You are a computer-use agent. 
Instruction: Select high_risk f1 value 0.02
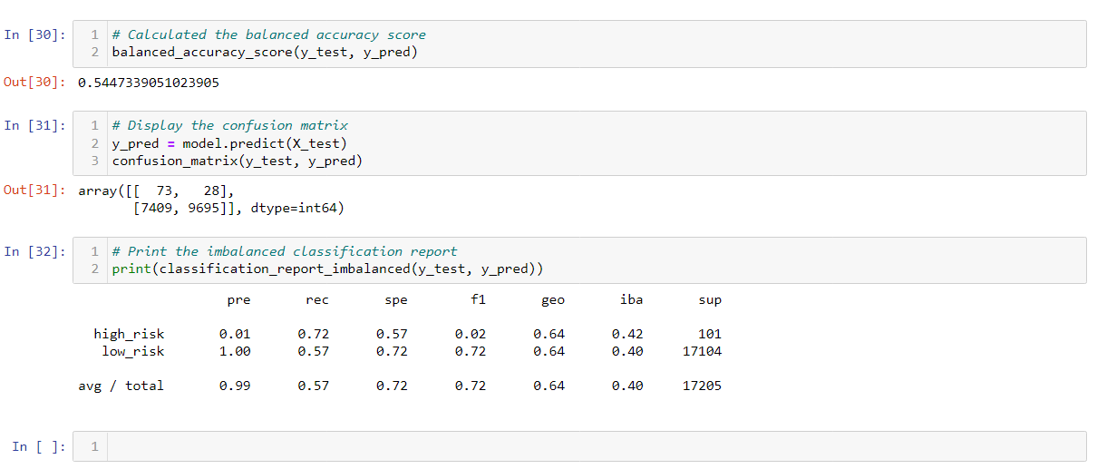471,334
